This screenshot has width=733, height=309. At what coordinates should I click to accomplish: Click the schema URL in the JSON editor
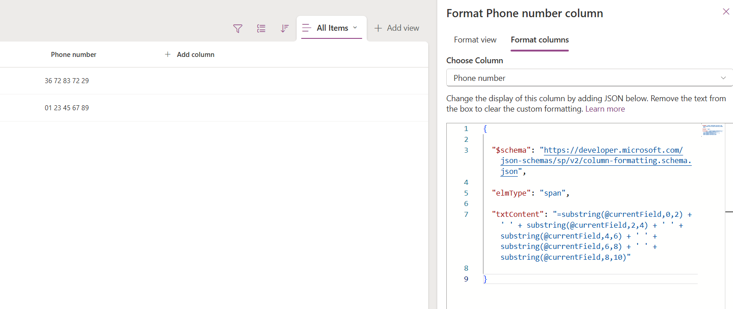[596, 161]
